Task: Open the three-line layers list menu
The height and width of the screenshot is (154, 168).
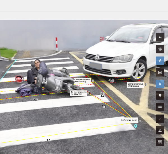Action: (160, 107)
